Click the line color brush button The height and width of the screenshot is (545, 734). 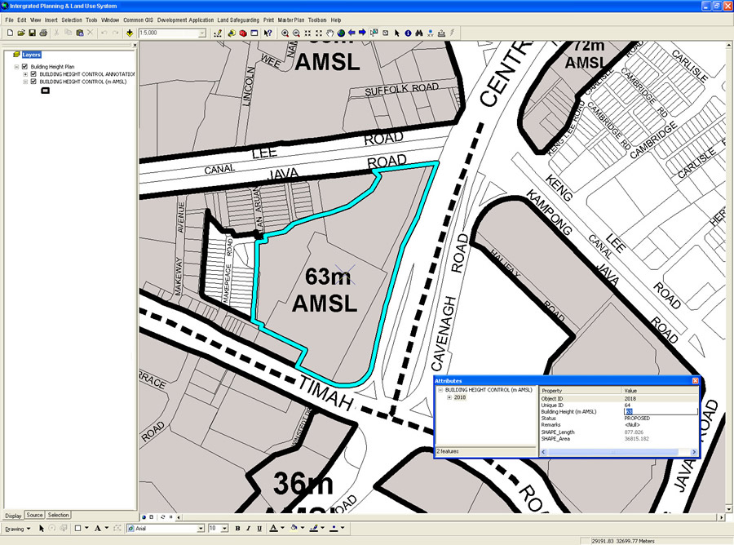(x=314, y=528)
